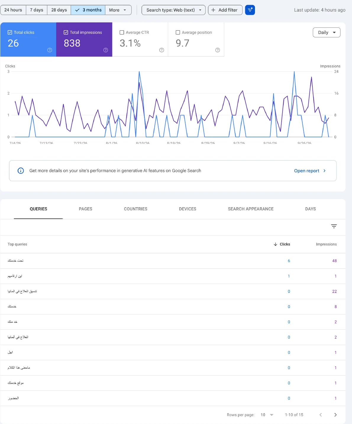
Task: Open help for Total impressions metric
Action: [x=106, y=50]
